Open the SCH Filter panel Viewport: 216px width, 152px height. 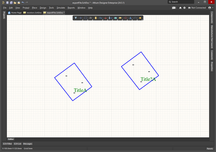(7, 144)
